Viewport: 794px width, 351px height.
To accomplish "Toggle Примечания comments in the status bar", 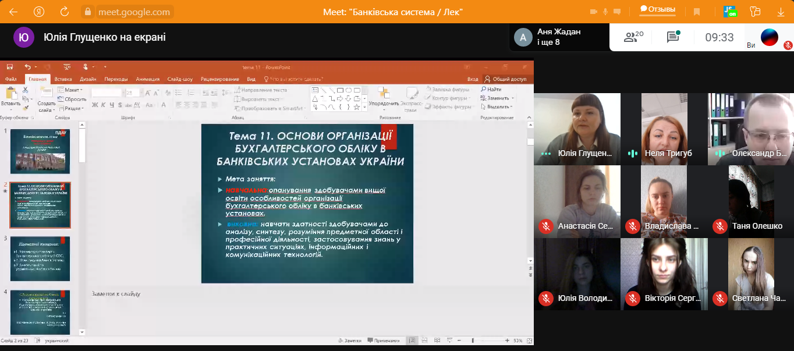I will click(x=384, y=341).
